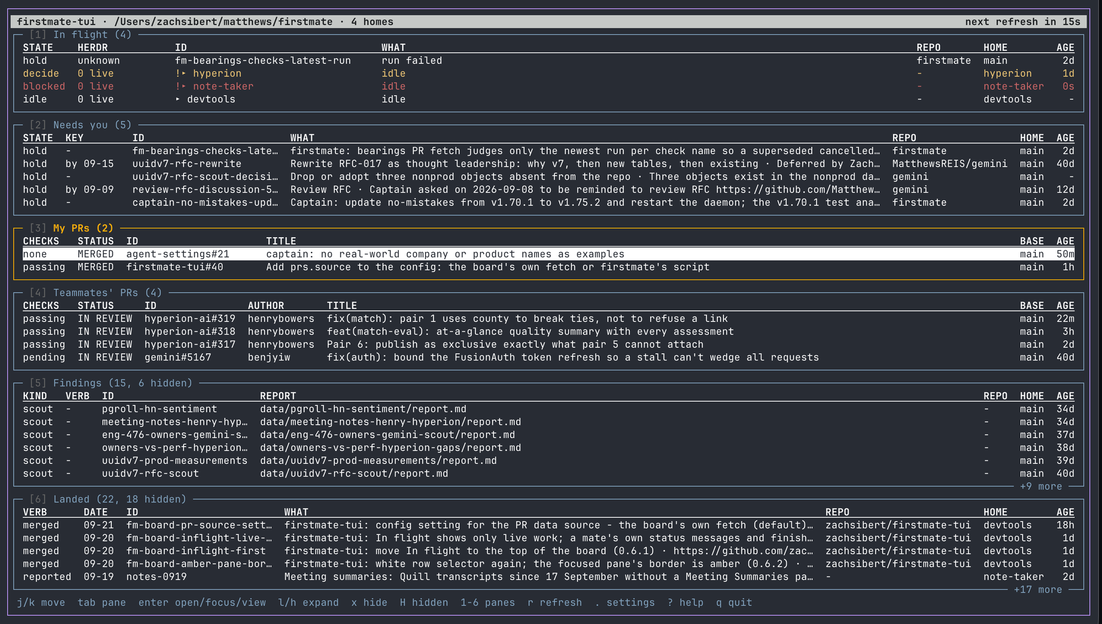Open PR hyperion-ai#317

pyautogui.click(x=190, y=344)
